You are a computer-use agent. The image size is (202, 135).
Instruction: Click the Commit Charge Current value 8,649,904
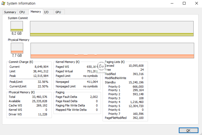tap(42, 67)
